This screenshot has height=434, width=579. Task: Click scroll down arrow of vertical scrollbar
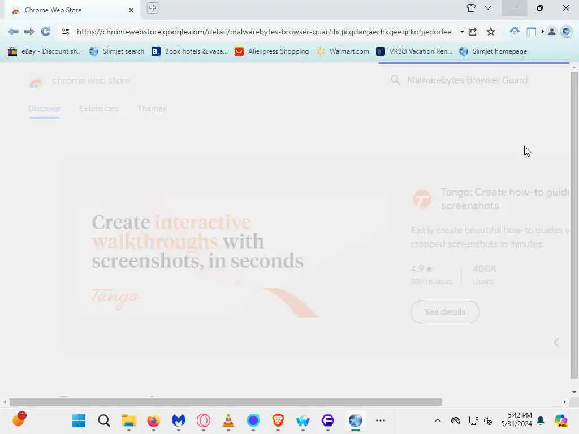pos(574,392)
